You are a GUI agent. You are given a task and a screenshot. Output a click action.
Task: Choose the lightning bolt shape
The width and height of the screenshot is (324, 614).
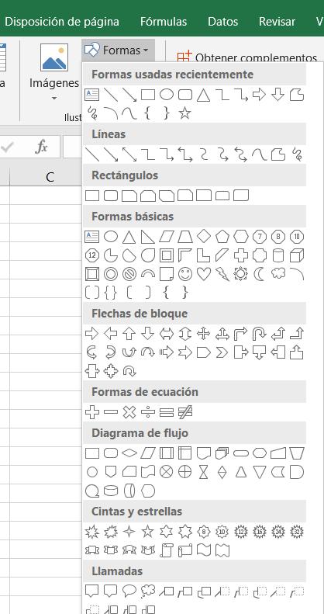pos(222,274)
